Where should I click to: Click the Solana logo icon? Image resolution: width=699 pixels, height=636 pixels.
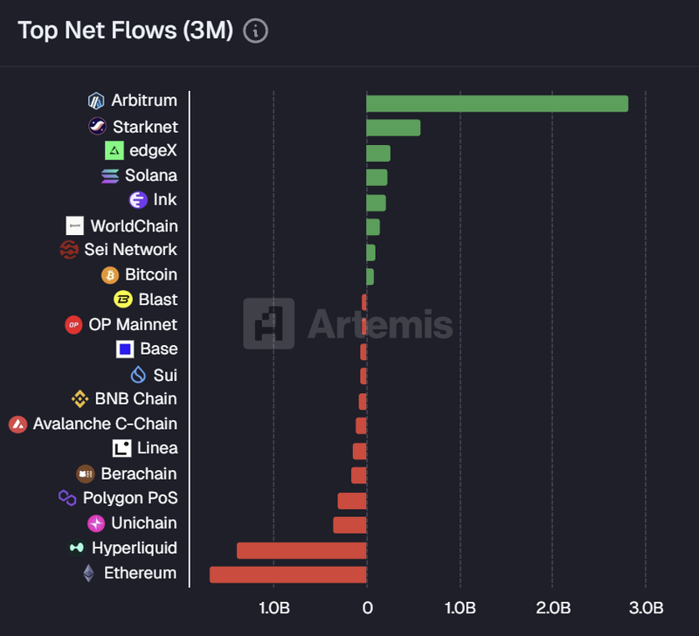coord(110,176)
